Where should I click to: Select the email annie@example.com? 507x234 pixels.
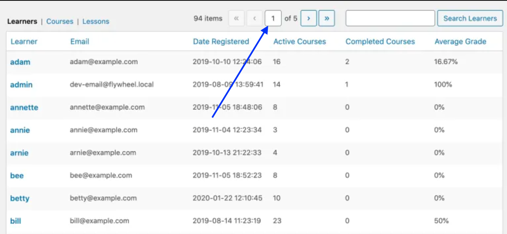[104, 130]
